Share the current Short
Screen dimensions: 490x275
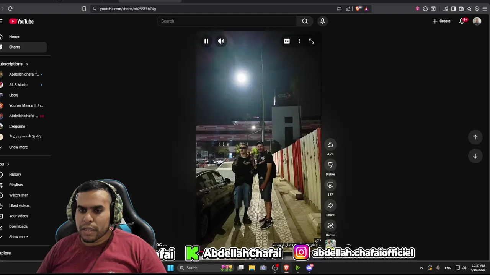(x=330, y=205)
